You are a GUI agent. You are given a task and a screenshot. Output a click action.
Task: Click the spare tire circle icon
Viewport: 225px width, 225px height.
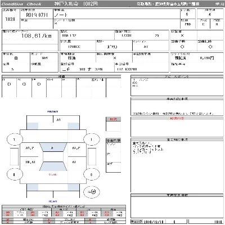(92, 192)
